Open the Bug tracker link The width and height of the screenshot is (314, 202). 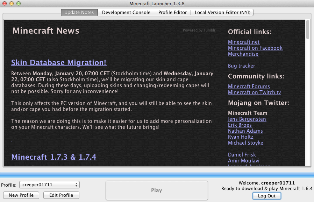click(x=242, y=66)
